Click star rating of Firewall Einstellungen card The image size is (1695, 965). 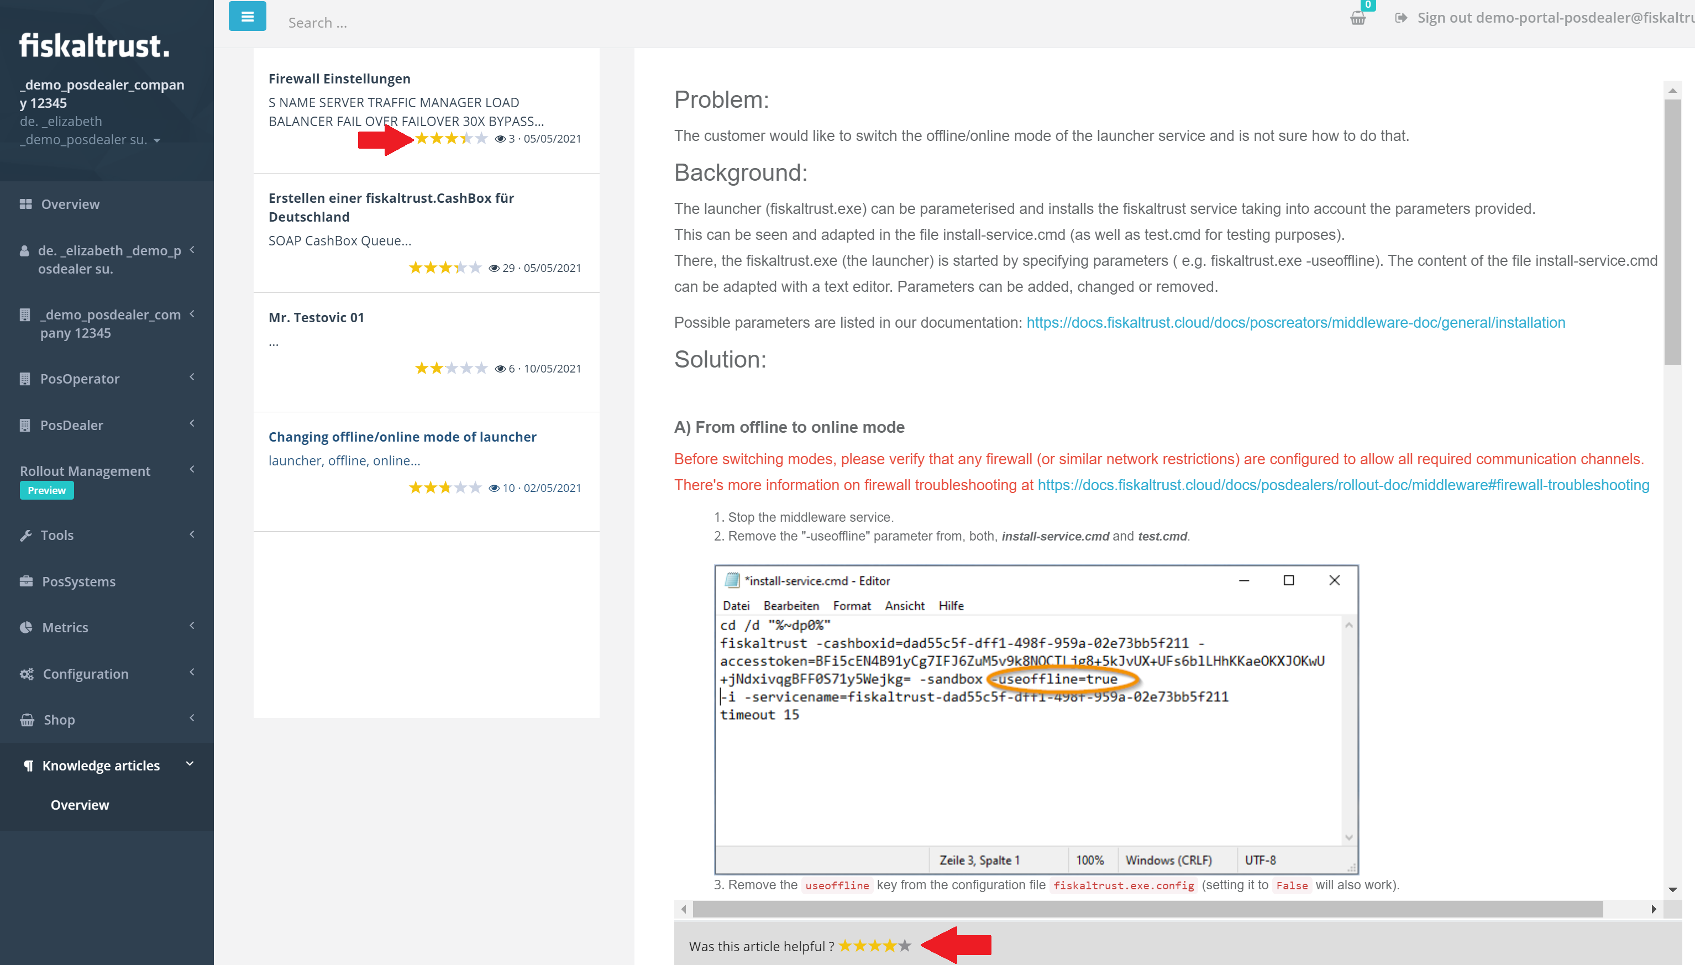[x=452, y=139]
